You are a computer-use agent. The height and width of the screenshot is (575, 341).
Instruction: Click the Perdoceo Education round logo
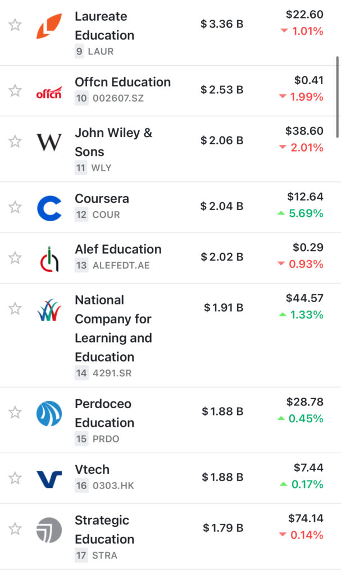(x=49, y=413)
